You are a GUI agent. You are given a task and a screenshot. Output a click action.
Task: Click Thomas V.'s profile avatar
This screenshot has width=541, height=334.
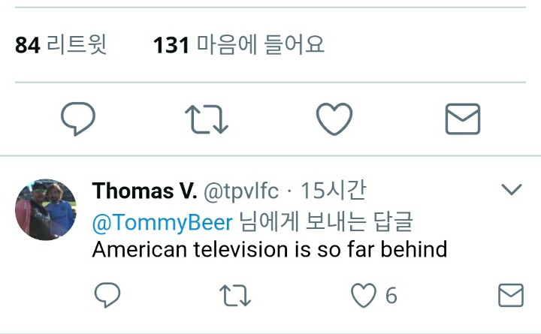(x=46, y=209)
